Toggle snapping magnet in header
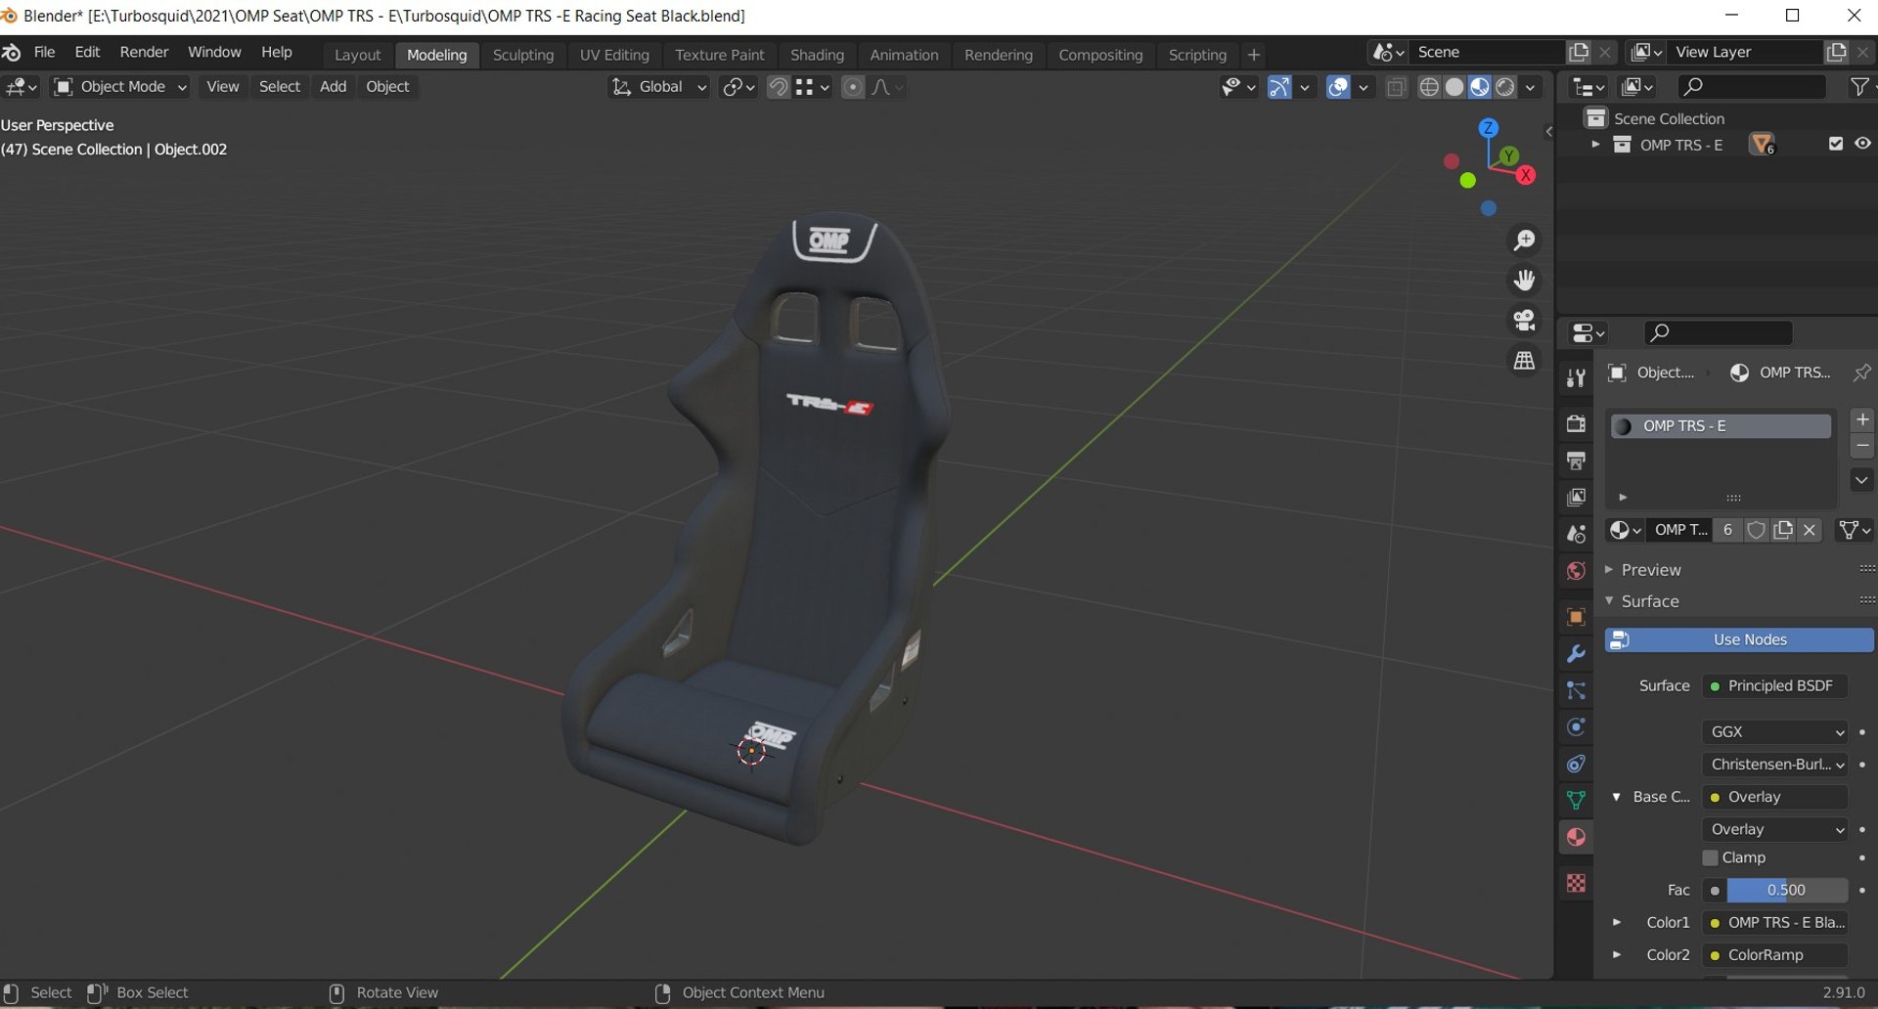1878x1009 pixels. [779, 87]
